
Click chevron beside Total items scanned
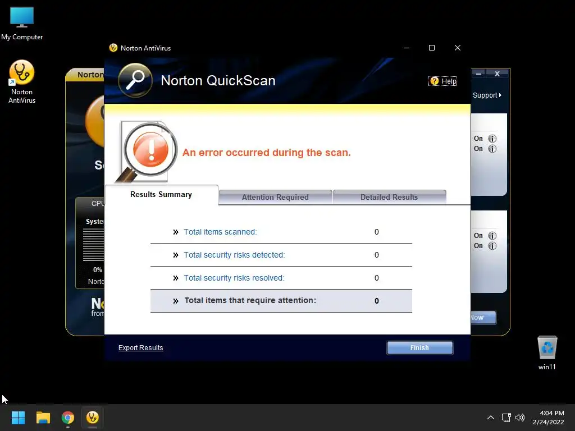176,232
